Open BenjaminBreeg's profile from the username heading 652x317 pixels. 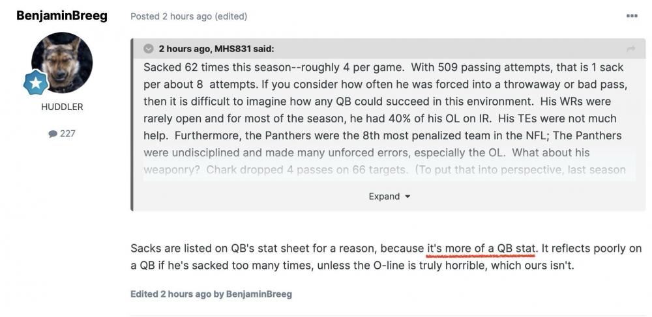tap(62, 16)
